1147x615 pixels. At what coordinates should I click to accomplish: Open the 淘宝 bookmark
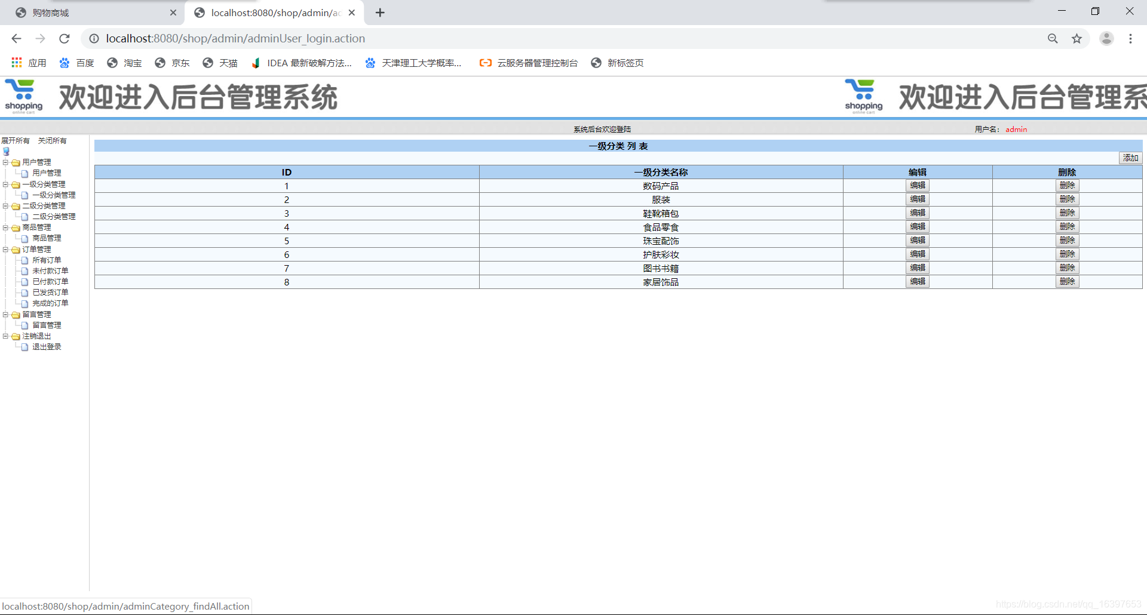[x=124, y=63]
